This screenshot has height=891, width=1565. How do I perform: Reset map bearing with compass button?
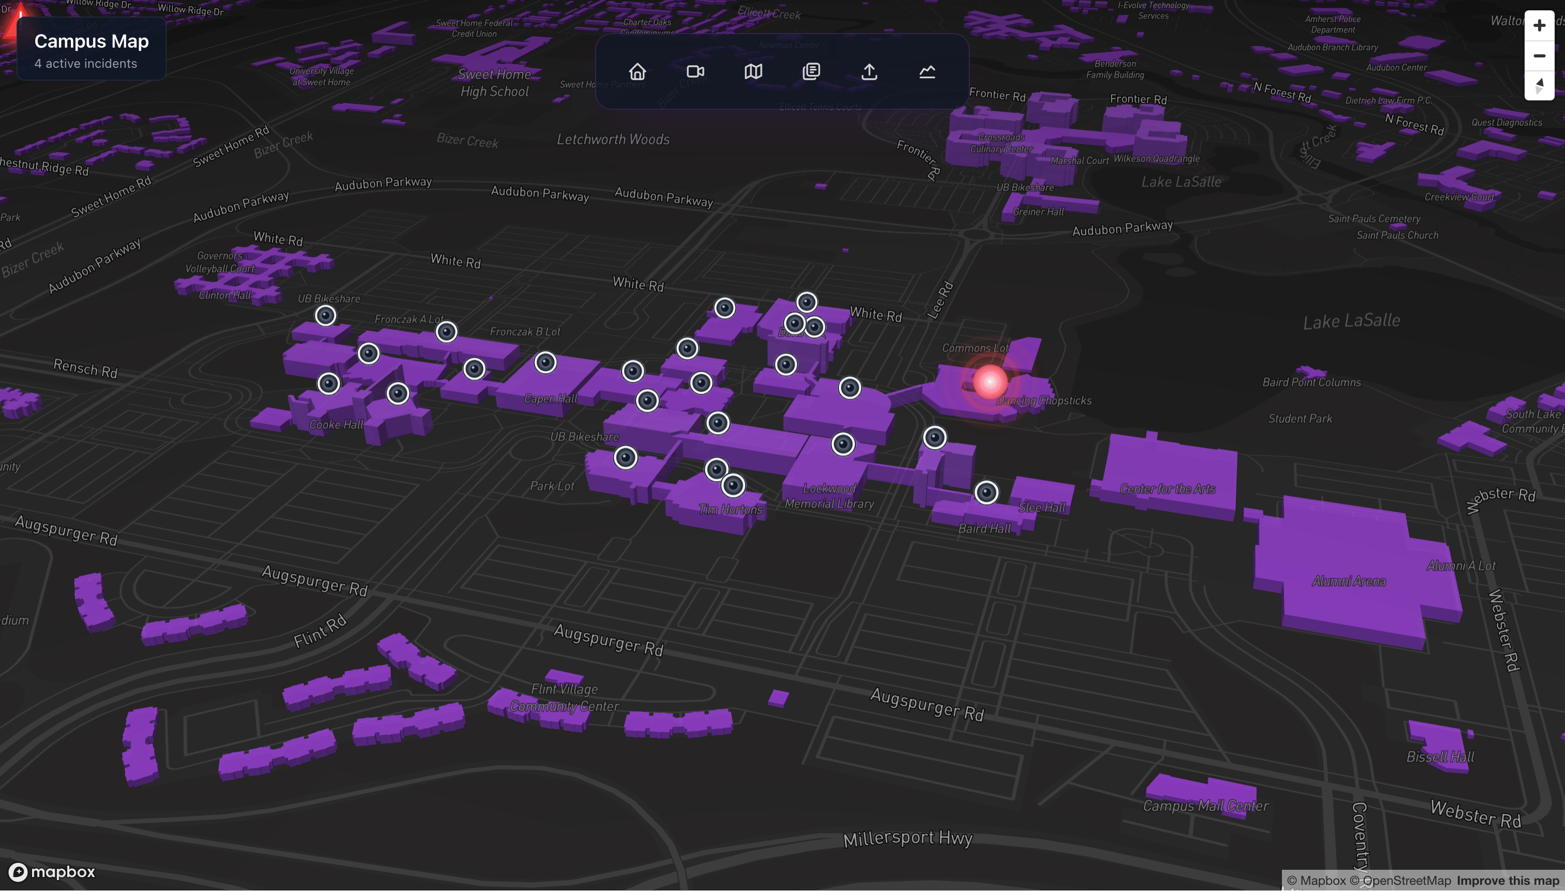click(x=1539, y=86)
